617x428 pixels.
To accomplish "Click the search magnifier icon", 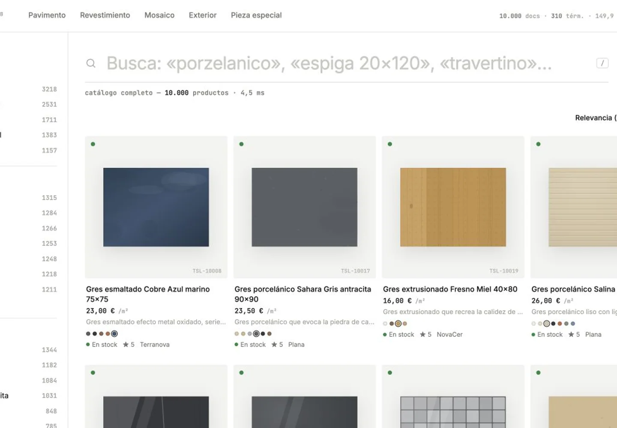I will [x=91, y=63].
